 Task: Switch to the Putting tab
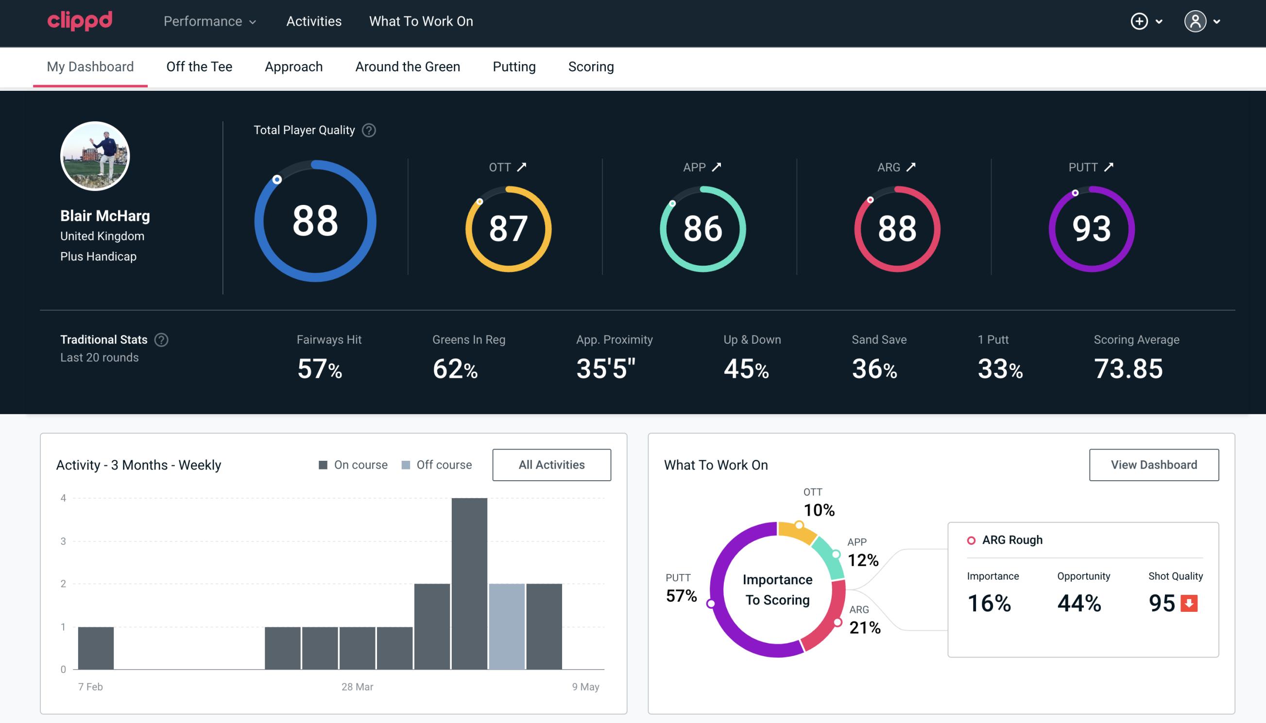[x=514, y=66]
